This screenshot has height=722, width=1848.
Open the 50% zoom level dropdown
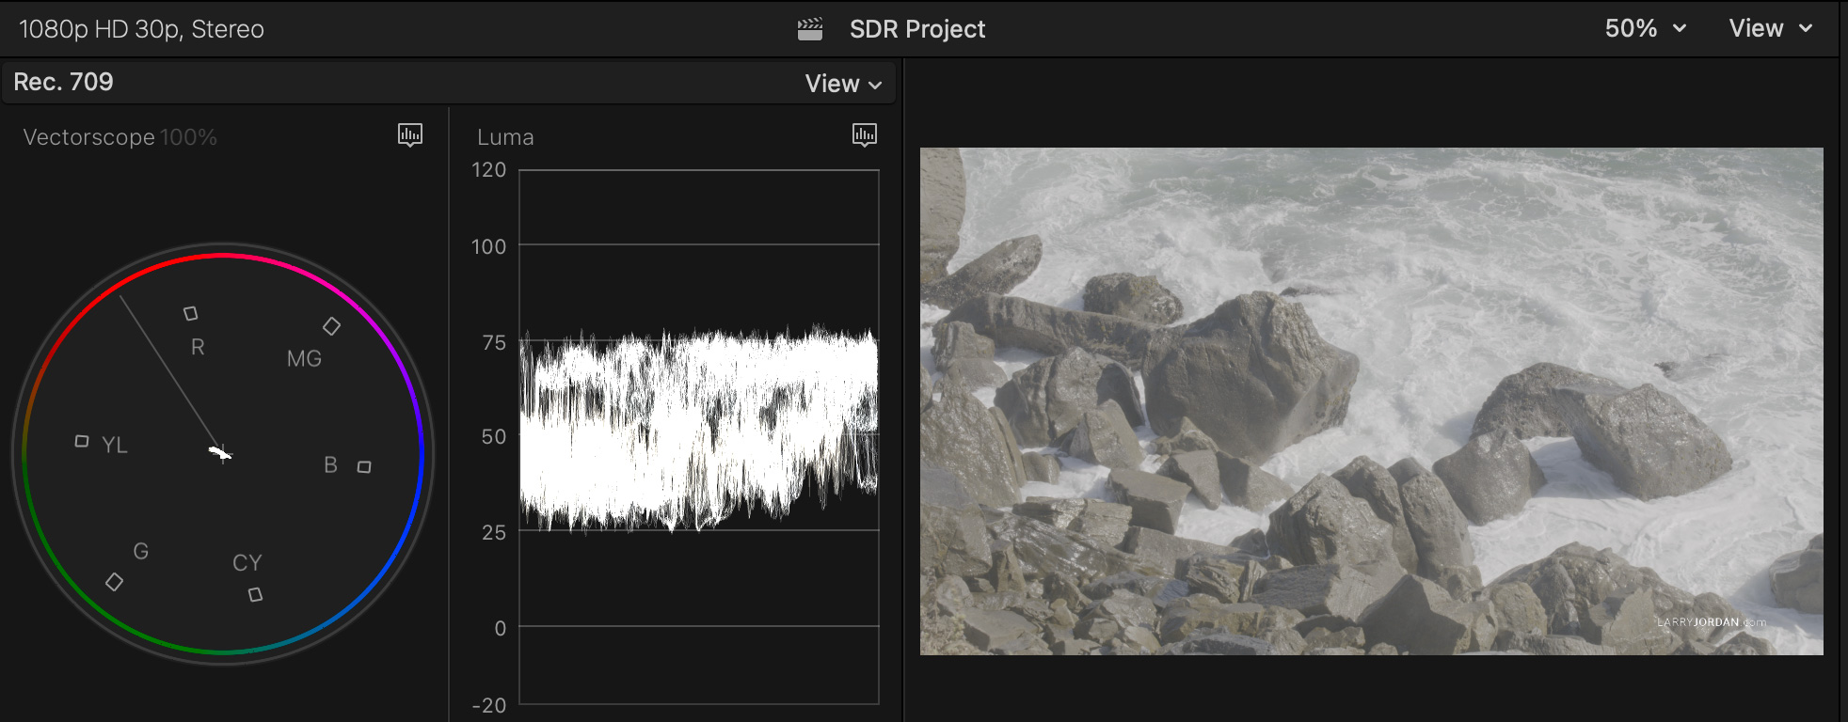pyautogui.click(x=1645, y=28)
